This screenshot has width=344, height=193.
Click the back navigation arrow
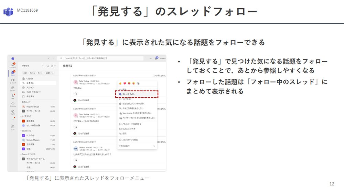coord(49,58)
